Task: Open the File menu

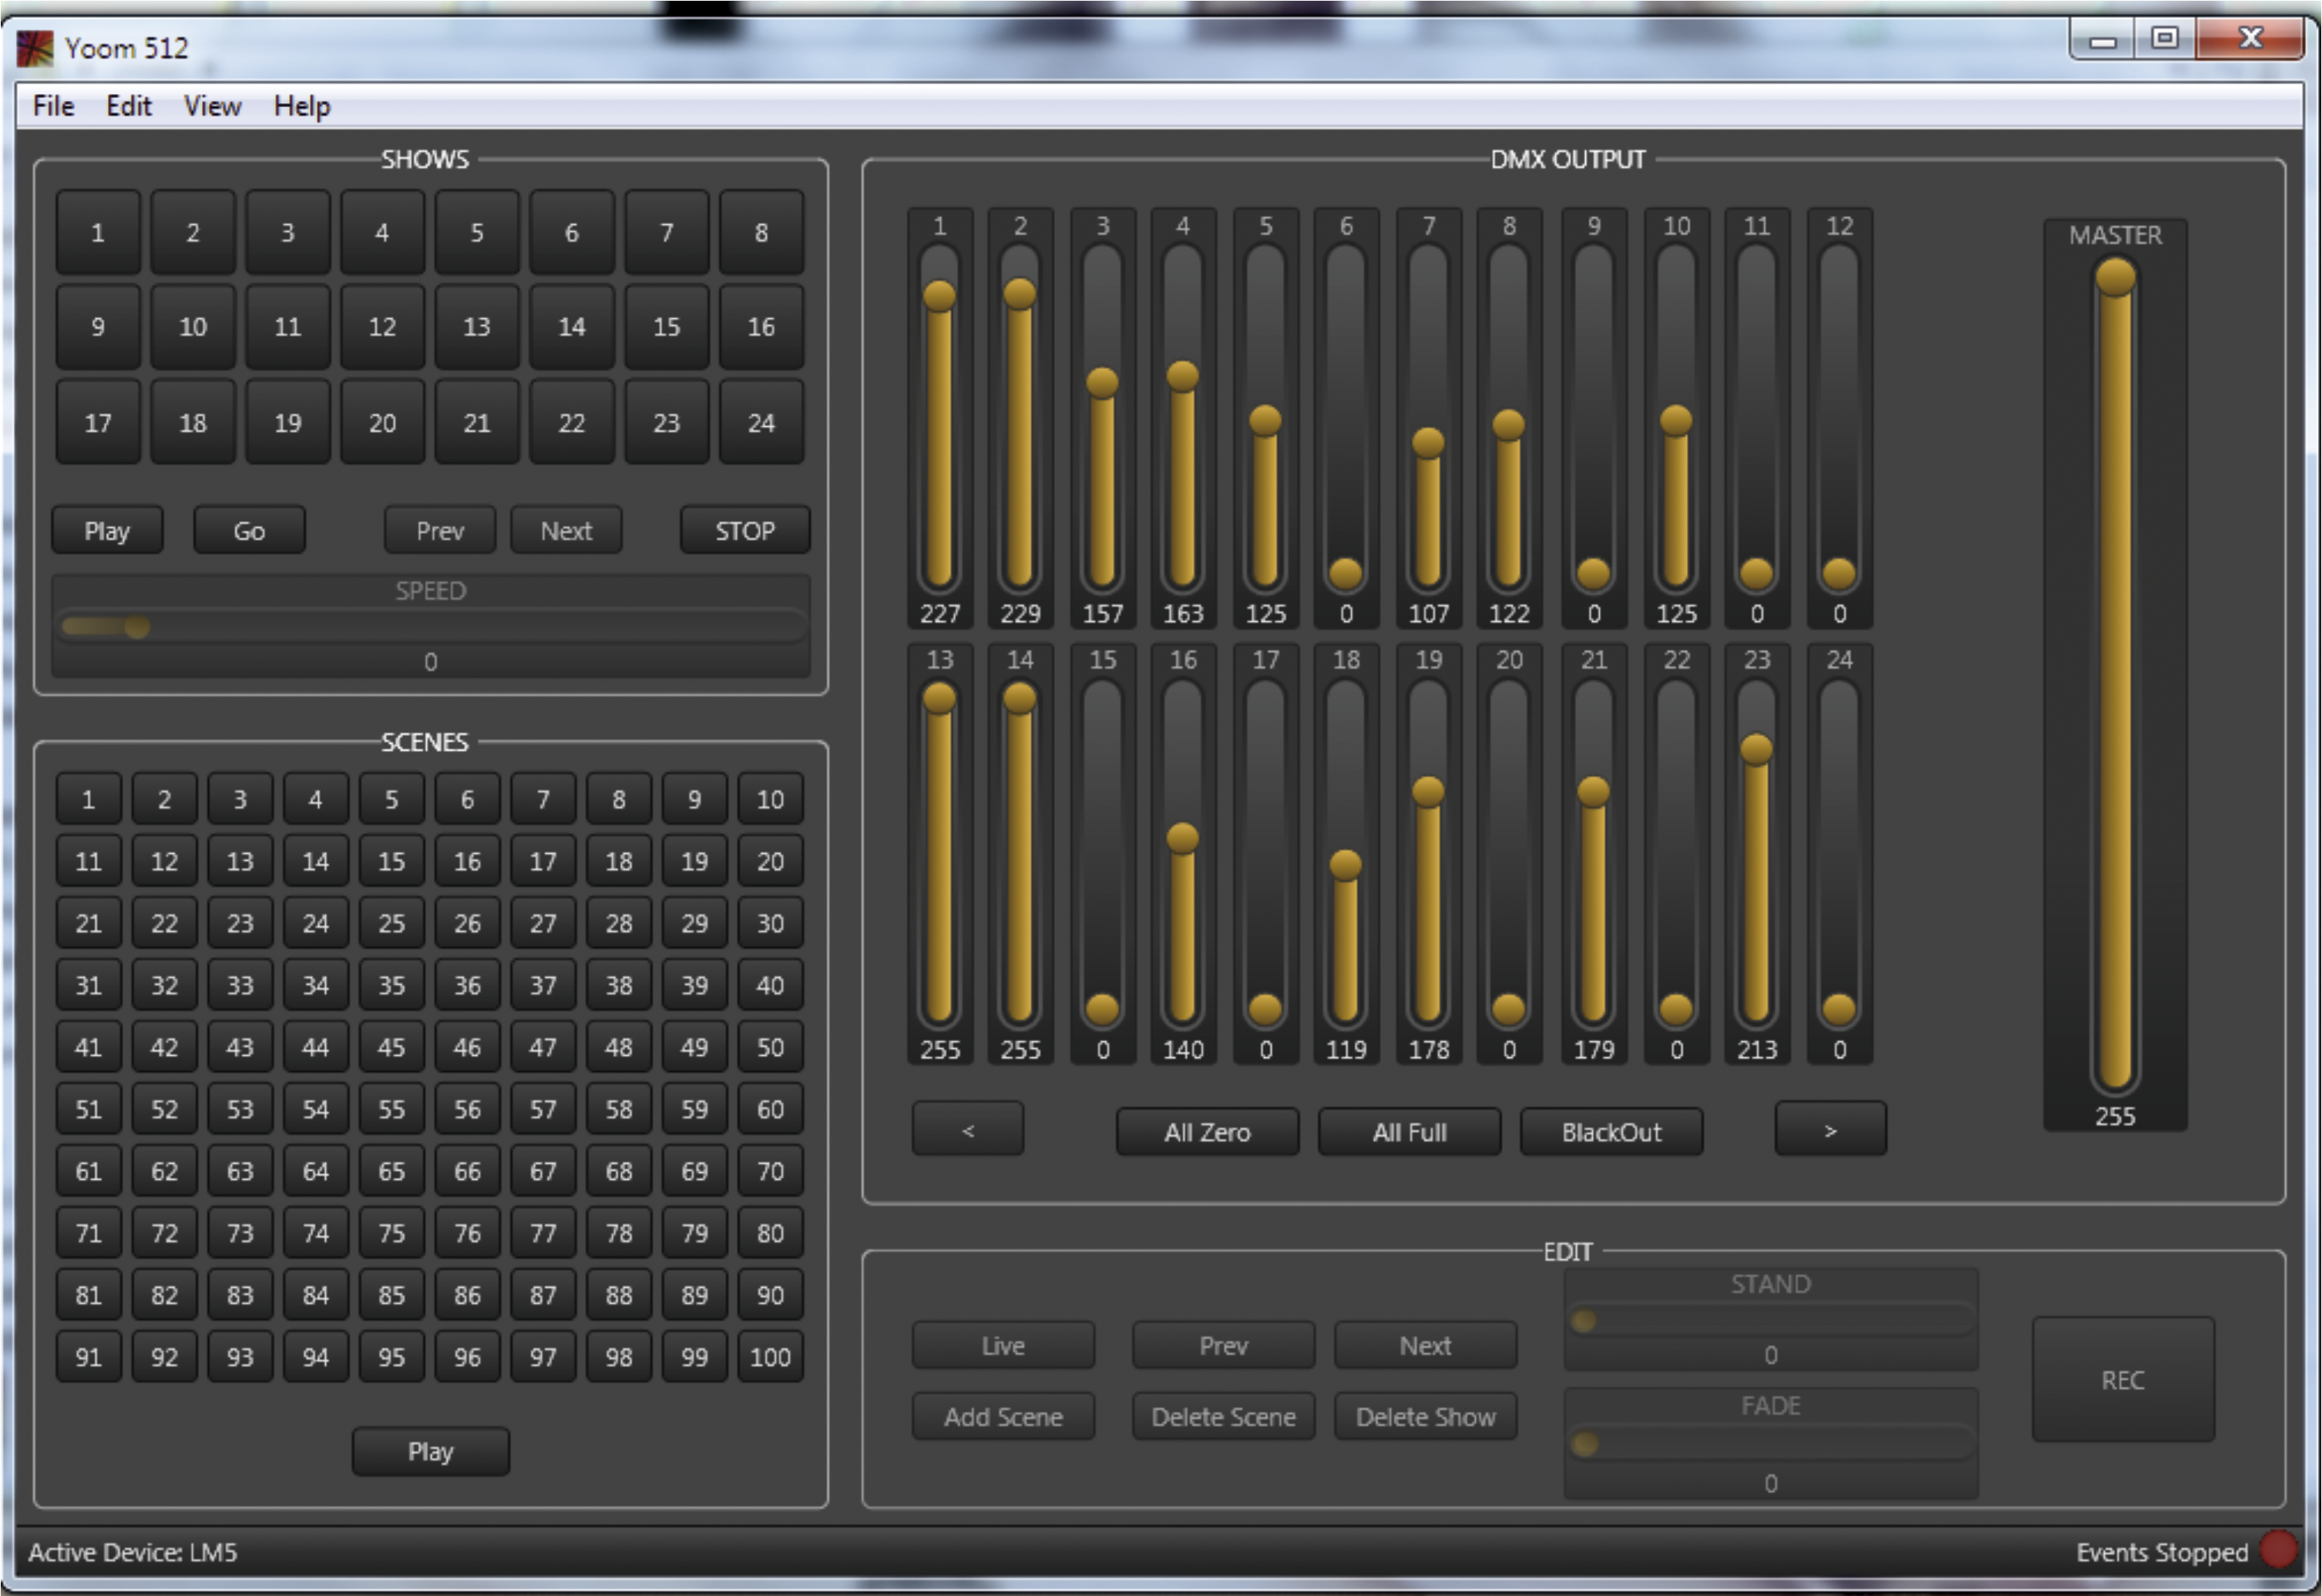Action: (53, 106)
